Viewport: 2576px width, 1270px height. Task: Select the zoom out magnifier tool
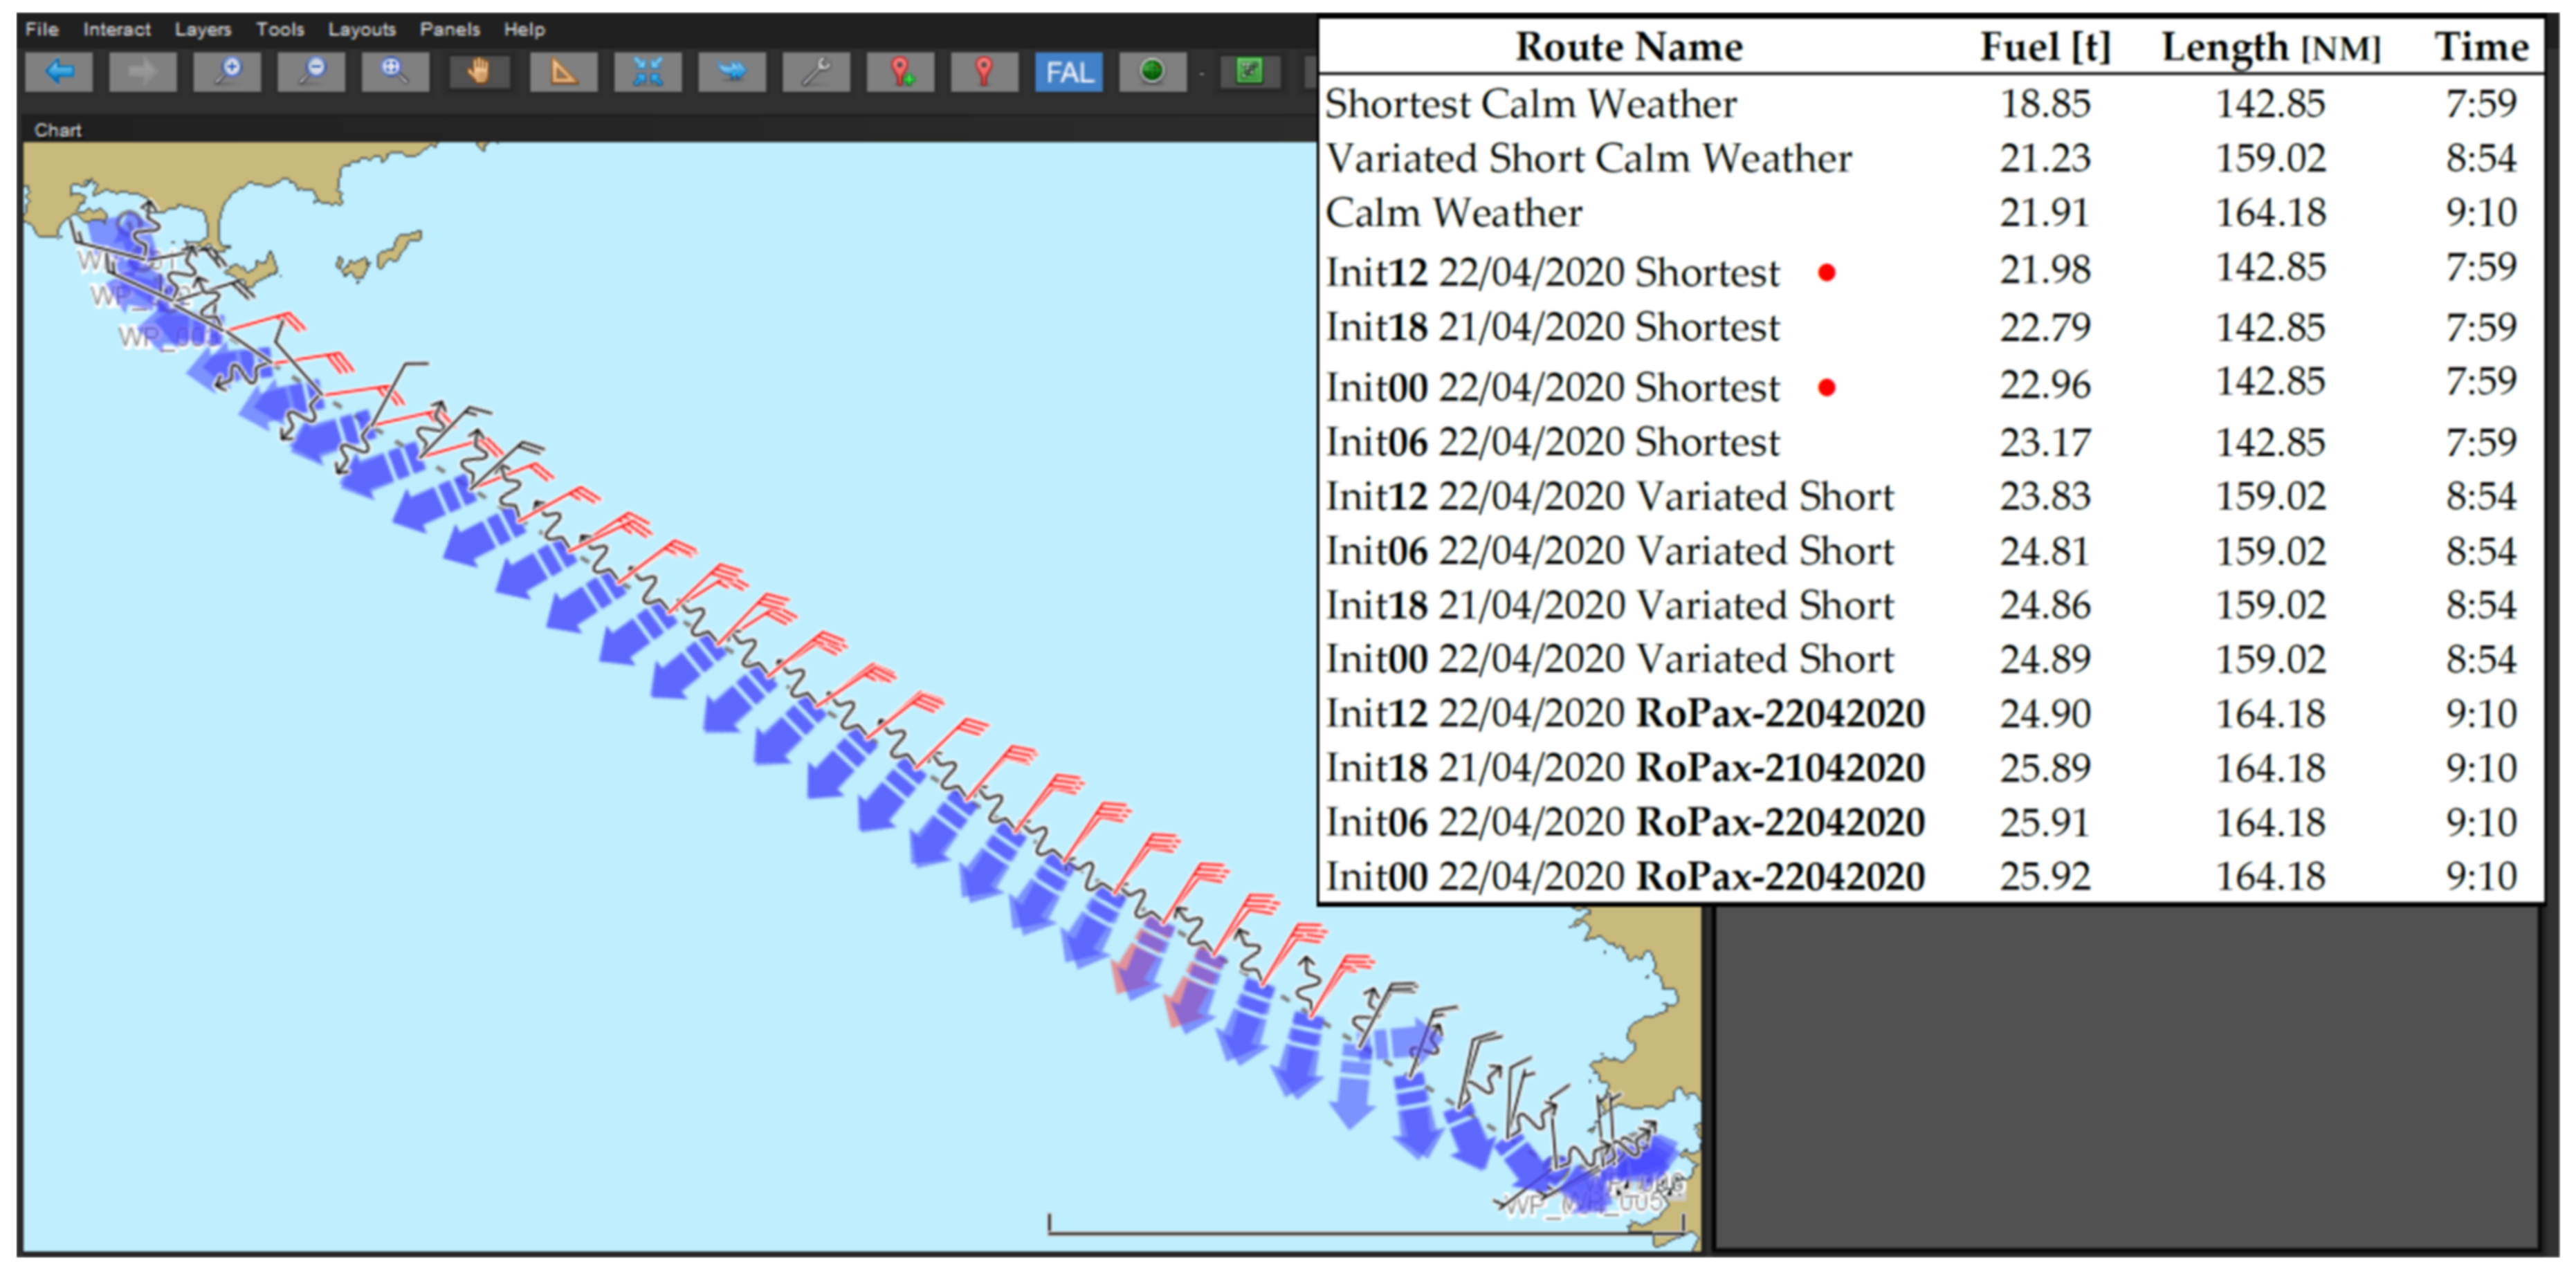(312, 72)
